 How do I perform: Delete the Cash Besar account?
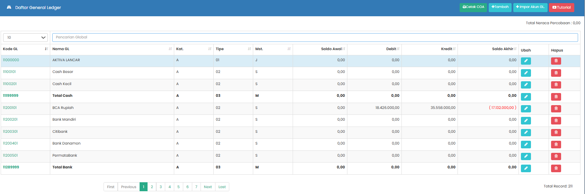pyautogui.click(x=556, y=73)
